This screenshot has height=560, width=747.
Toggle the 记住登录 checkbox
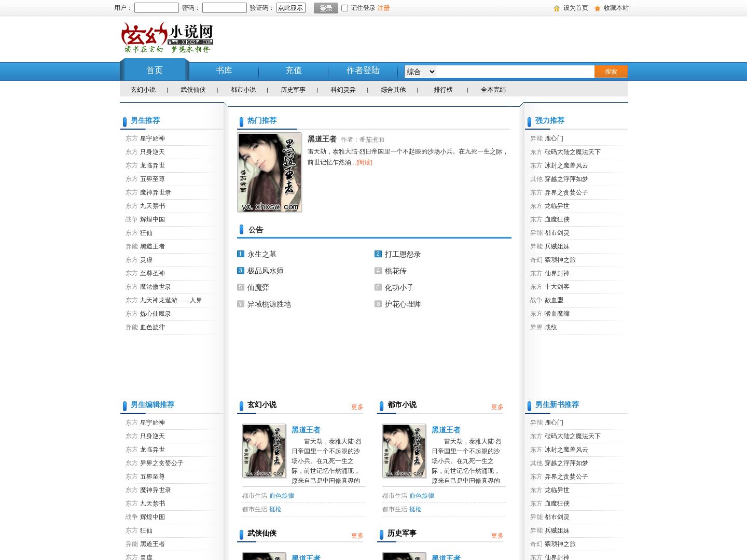pos(344,8)
